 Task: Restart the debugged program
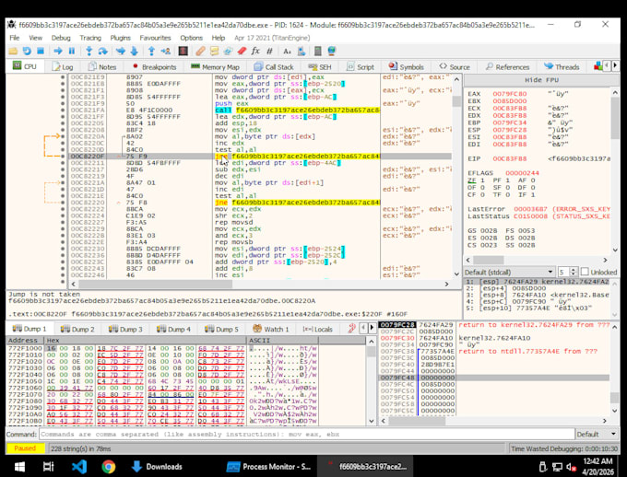click(x=27, y=52)
